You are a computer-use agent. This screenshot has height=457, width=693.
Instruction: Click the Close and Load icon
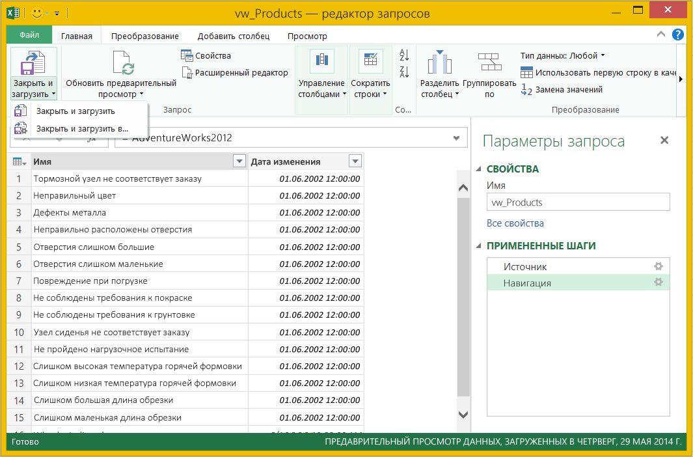click(x=33, y=63)
